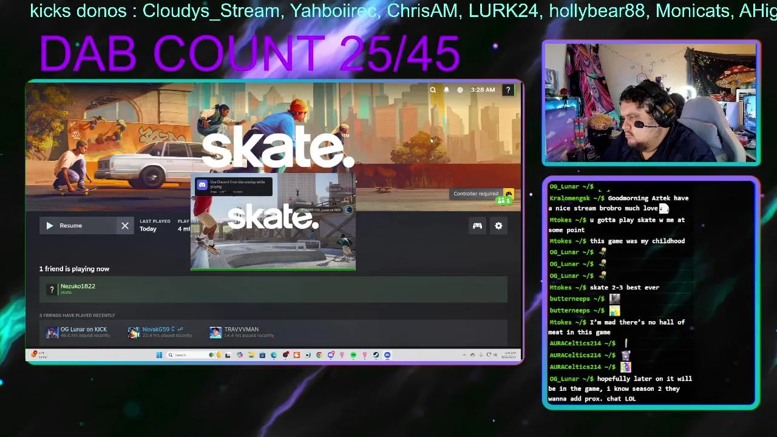Open Spotify from the taskbar
Screen dimensions: 777x437
[x=353, y=355]
